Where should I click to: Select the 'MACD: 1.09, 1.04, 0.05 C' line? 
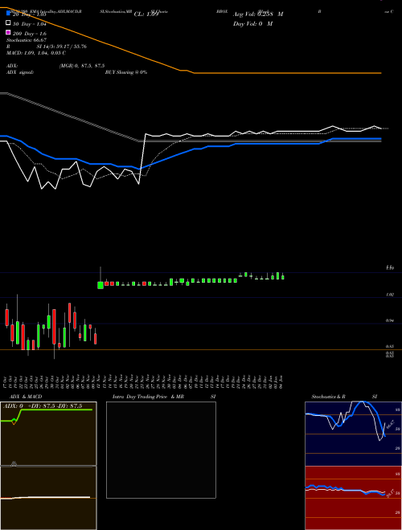point(36,53)
